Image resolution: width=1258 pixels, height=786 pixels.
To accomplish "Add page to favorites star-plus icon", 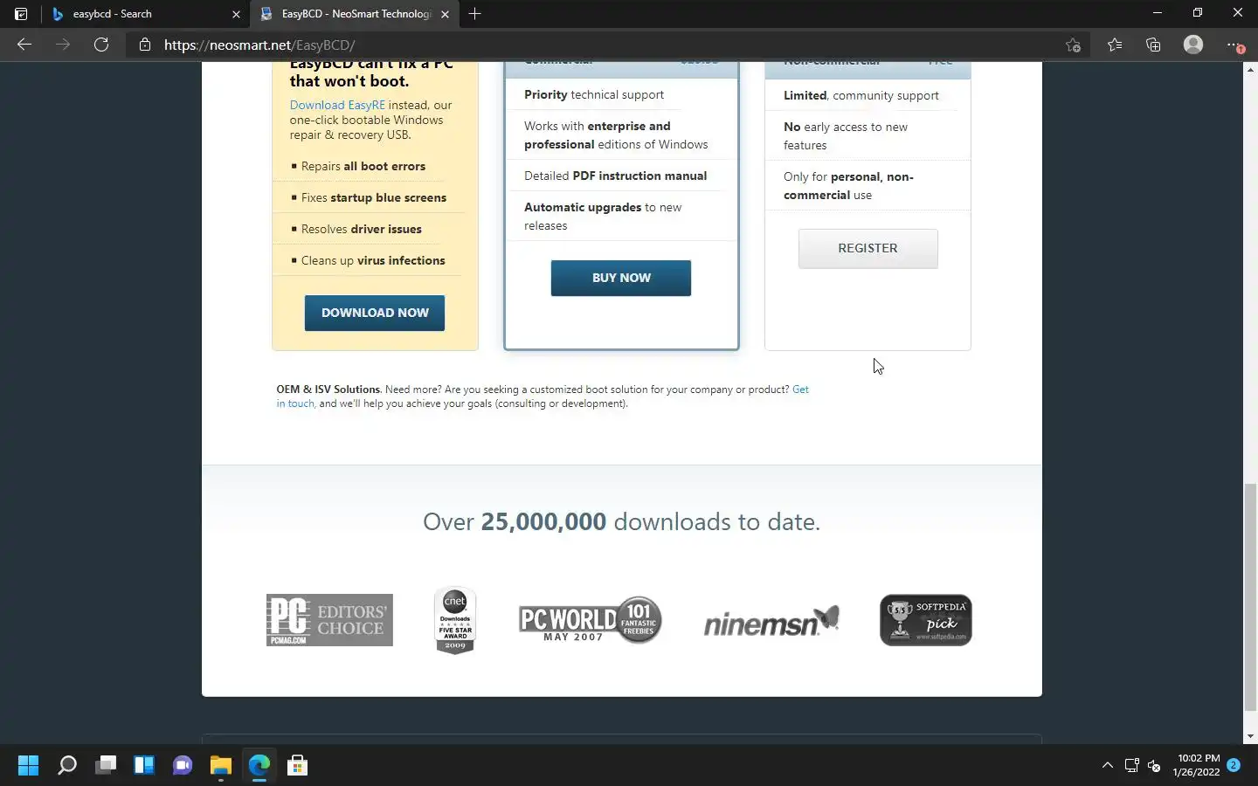I will pyautogui.click(x=1073, y=45).
